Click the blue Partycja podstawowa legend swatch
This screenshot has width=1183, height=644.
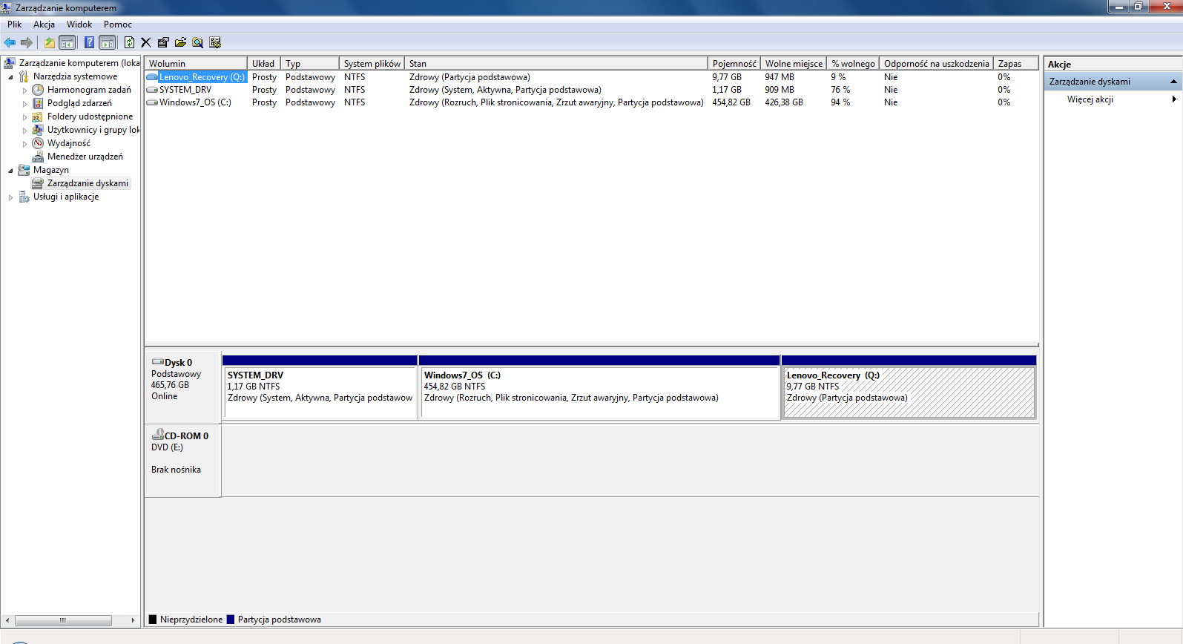(231, 620)
